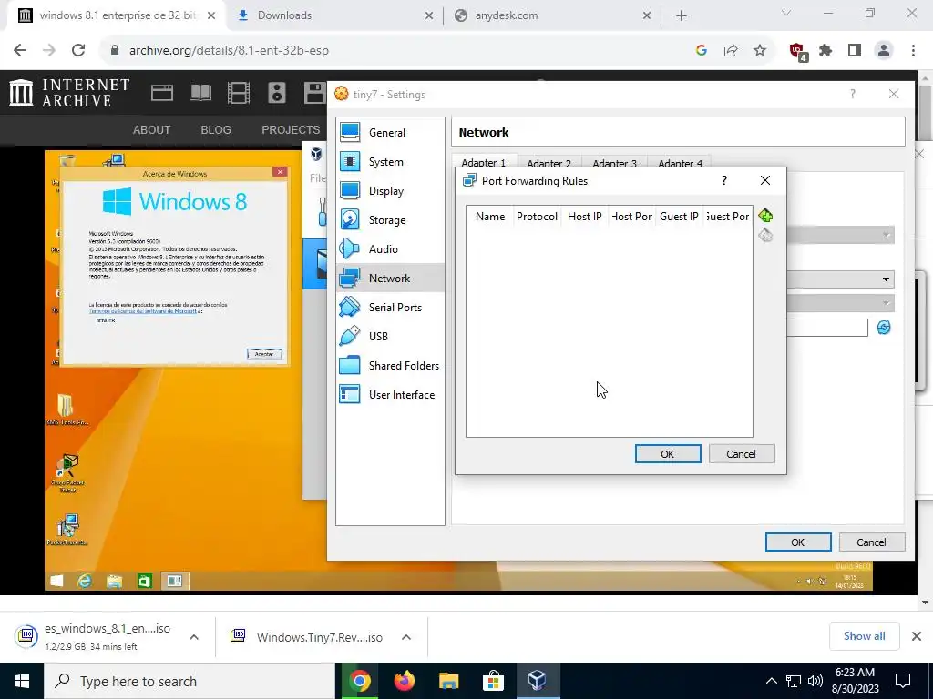Screen dimensions: 933x699
Task: Open the adapter type dropdown behind the dialog
Action: click(840, 279)
